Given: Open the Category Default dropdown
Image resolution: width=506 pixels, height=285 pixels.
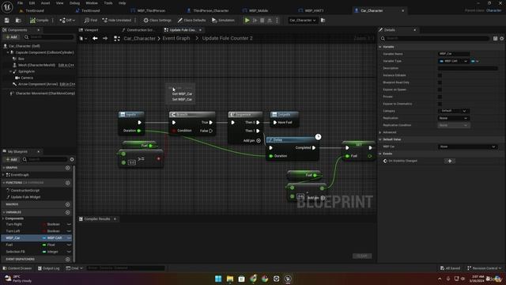Looking at the screenshot, I should click(453, 111).
